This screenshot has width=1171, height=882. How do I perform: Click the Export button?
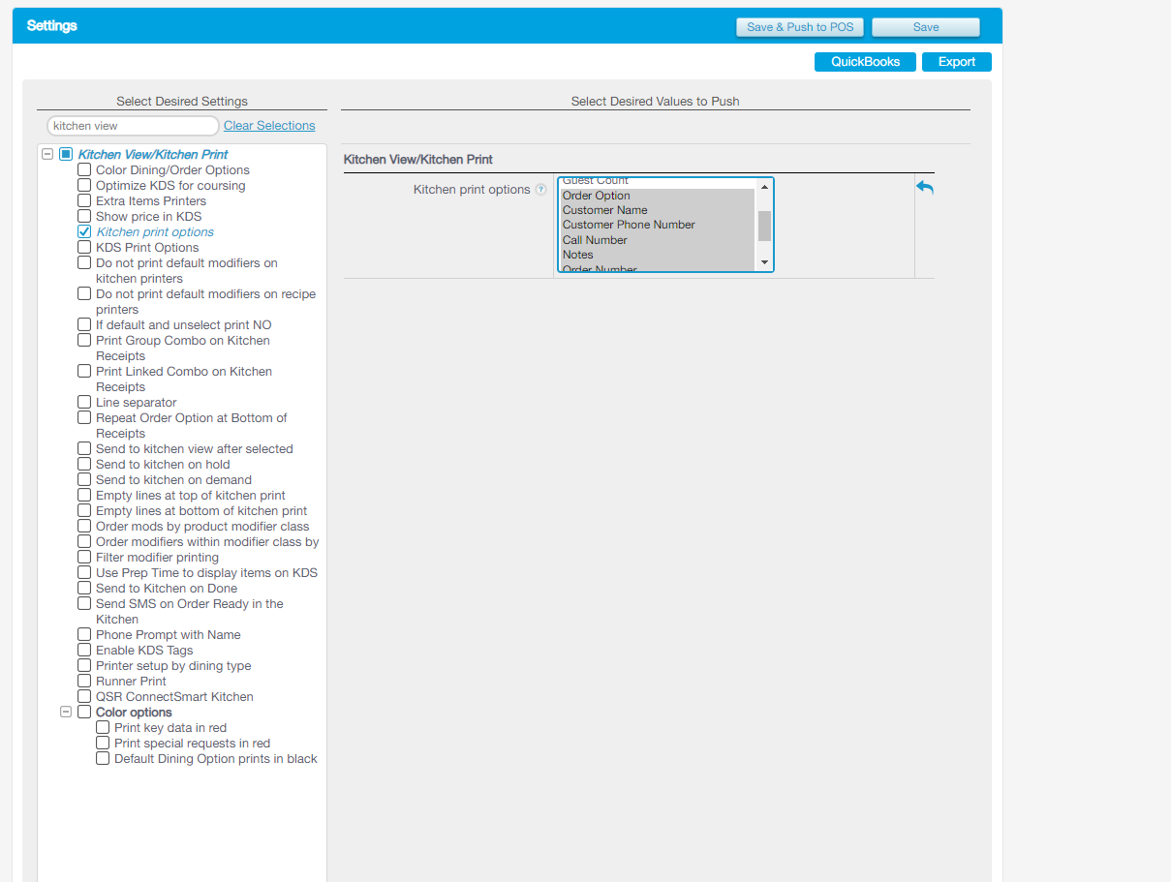957,62
